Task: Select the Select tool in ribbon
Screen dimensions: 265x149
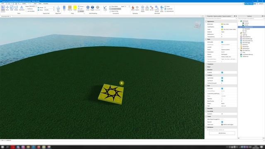Action: click(3, 8)
